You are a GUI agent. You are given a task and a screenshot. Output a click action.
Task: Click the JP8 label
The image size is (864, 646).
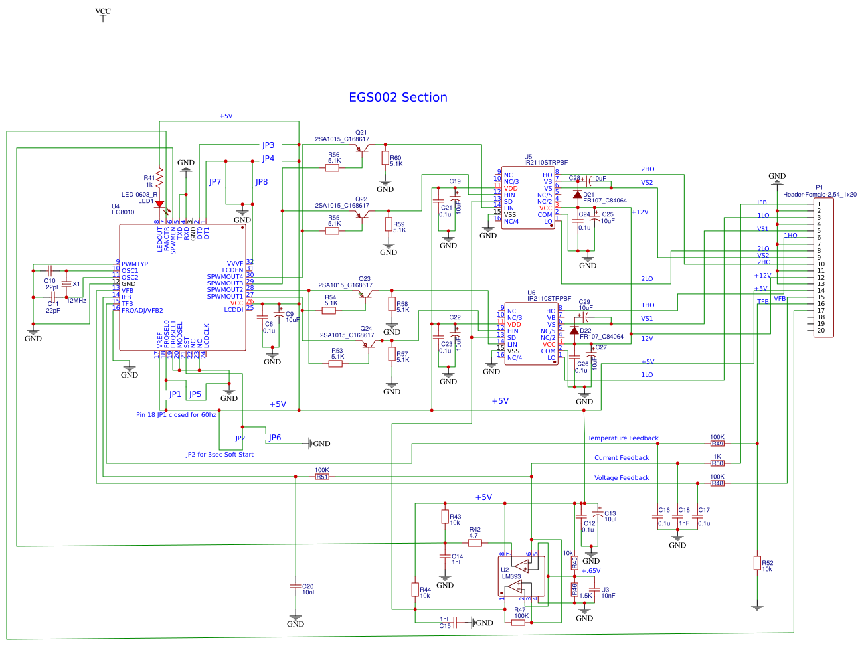[x=262, y=182]
